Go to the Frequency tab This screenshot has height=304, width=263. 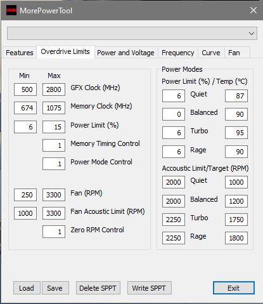178,53
